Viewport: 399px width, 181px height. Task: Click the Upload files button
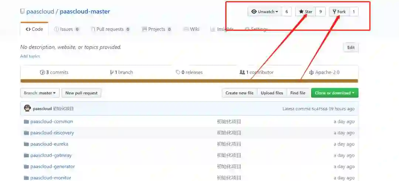pos(272,93)
